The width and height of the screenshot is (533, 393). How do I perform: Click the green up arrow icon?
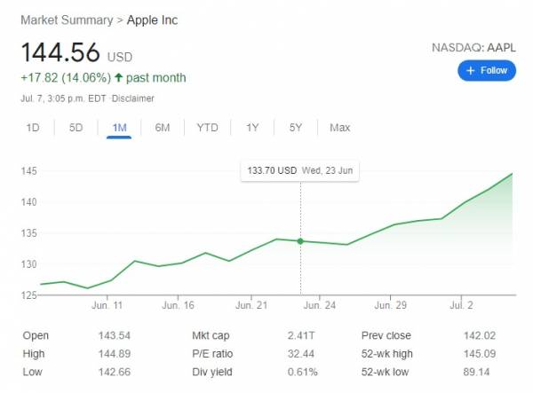coord(118,78)
